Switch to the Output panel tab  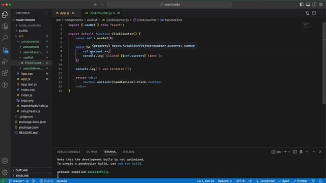[x=92, y=152]
